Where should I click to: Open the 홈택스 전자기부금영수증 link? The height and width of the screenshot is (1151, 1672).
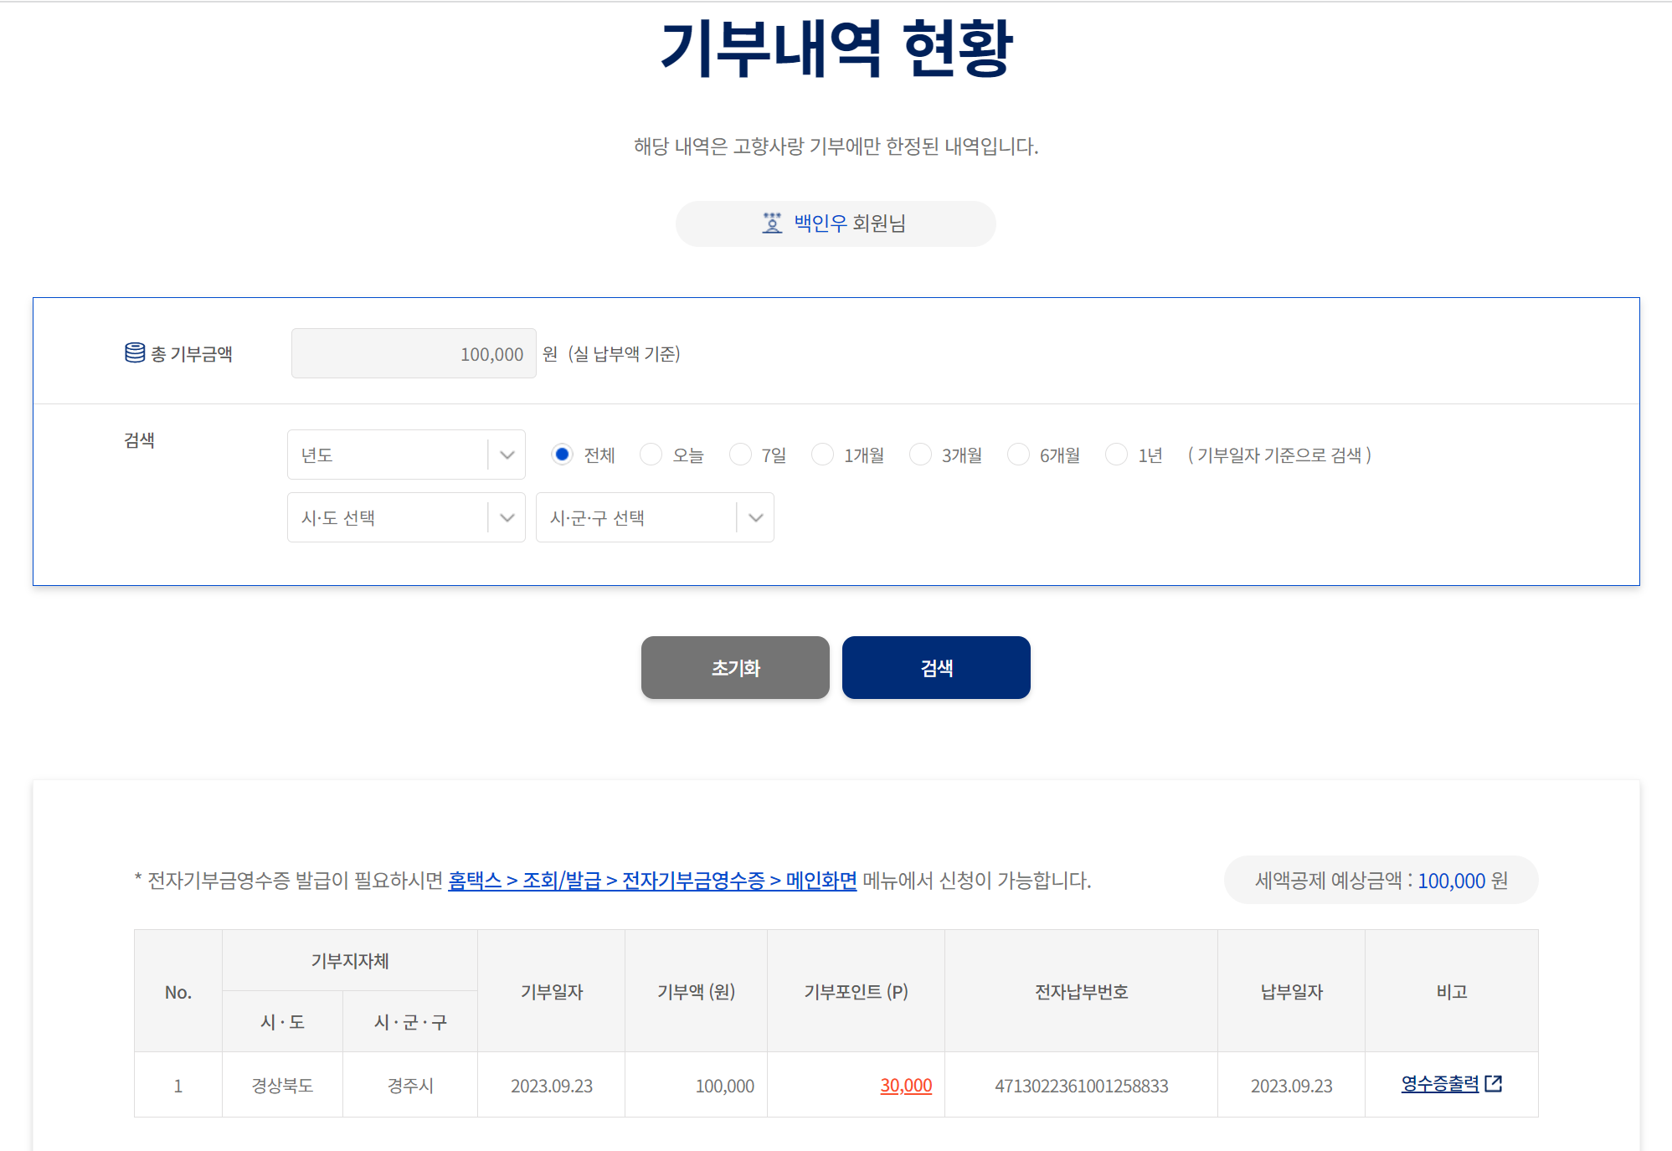tap(651, 881)
